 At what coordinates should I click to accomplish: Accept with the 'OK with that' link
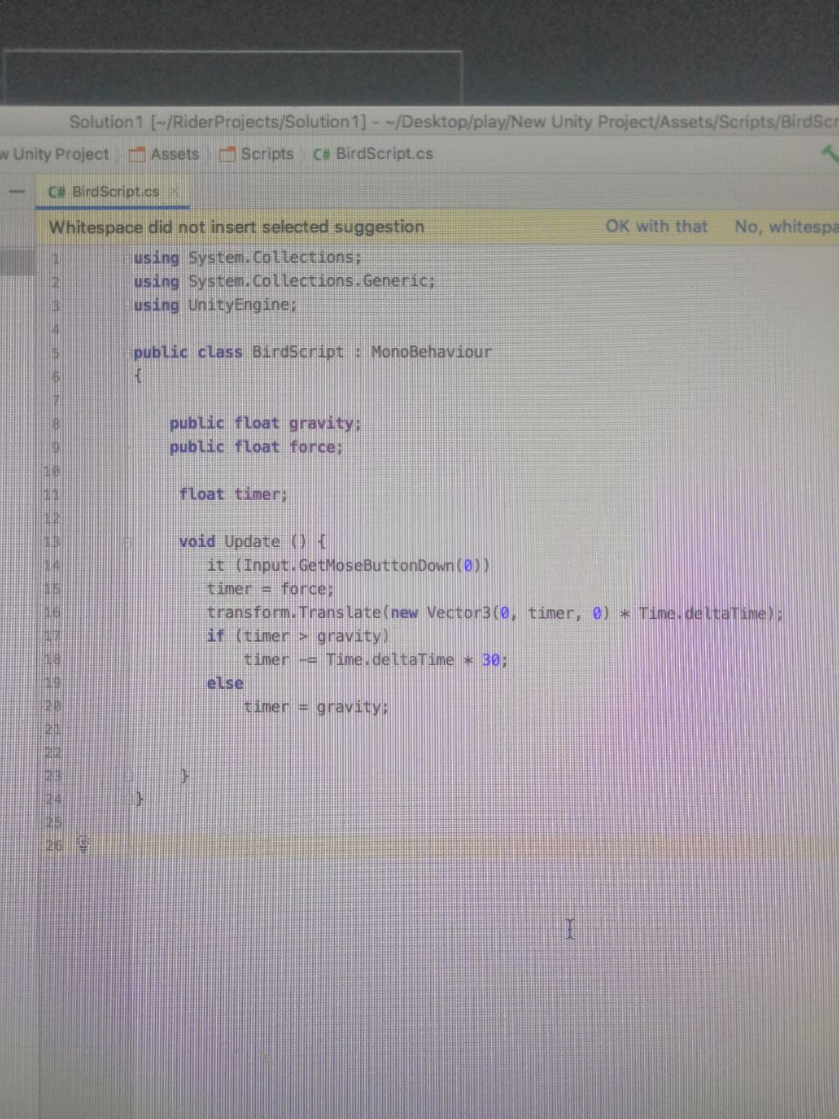pos(656,226)
